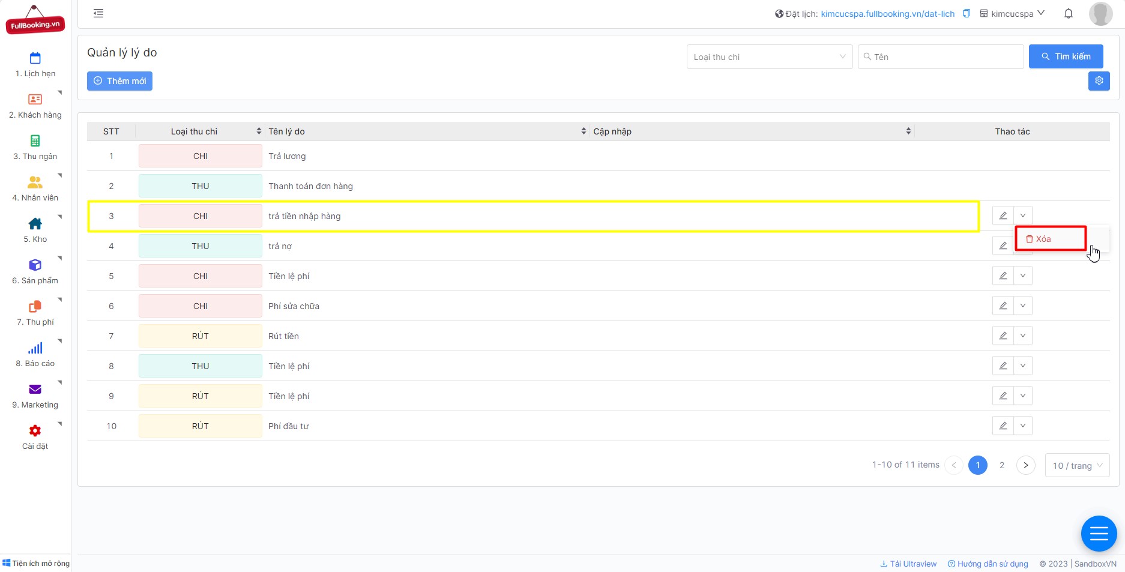Focus the Tên search input field
Screen dimensions: 1125x572
[941, 57]
